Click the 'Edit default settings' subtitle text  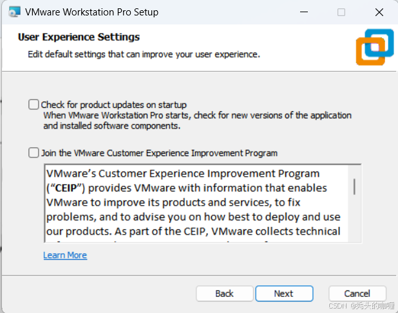tap(144, 54)
